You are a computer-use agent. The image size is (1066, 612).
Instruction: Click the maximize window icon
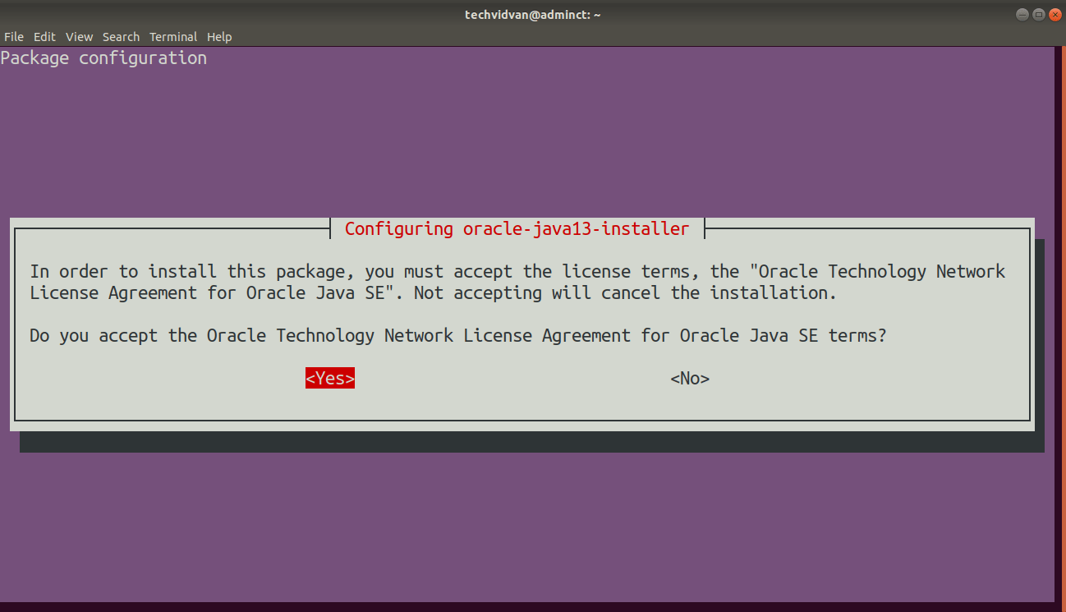pos(1038,14)
